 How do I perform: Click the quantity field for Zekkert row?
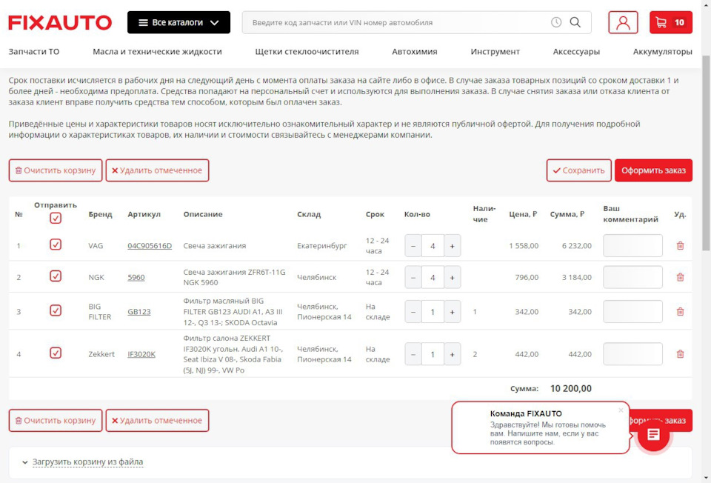point(433,354)
